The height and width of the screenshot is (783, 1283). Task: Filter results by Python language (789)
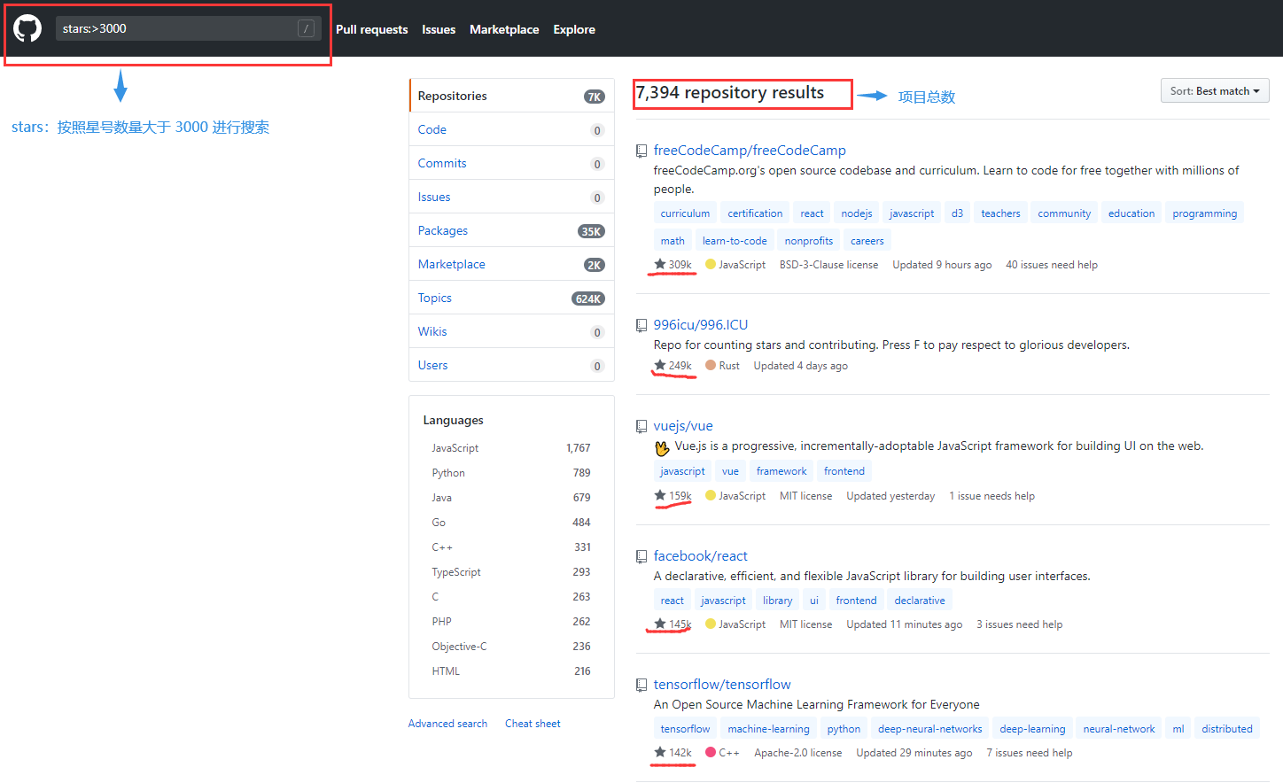(x=511, y=473)
